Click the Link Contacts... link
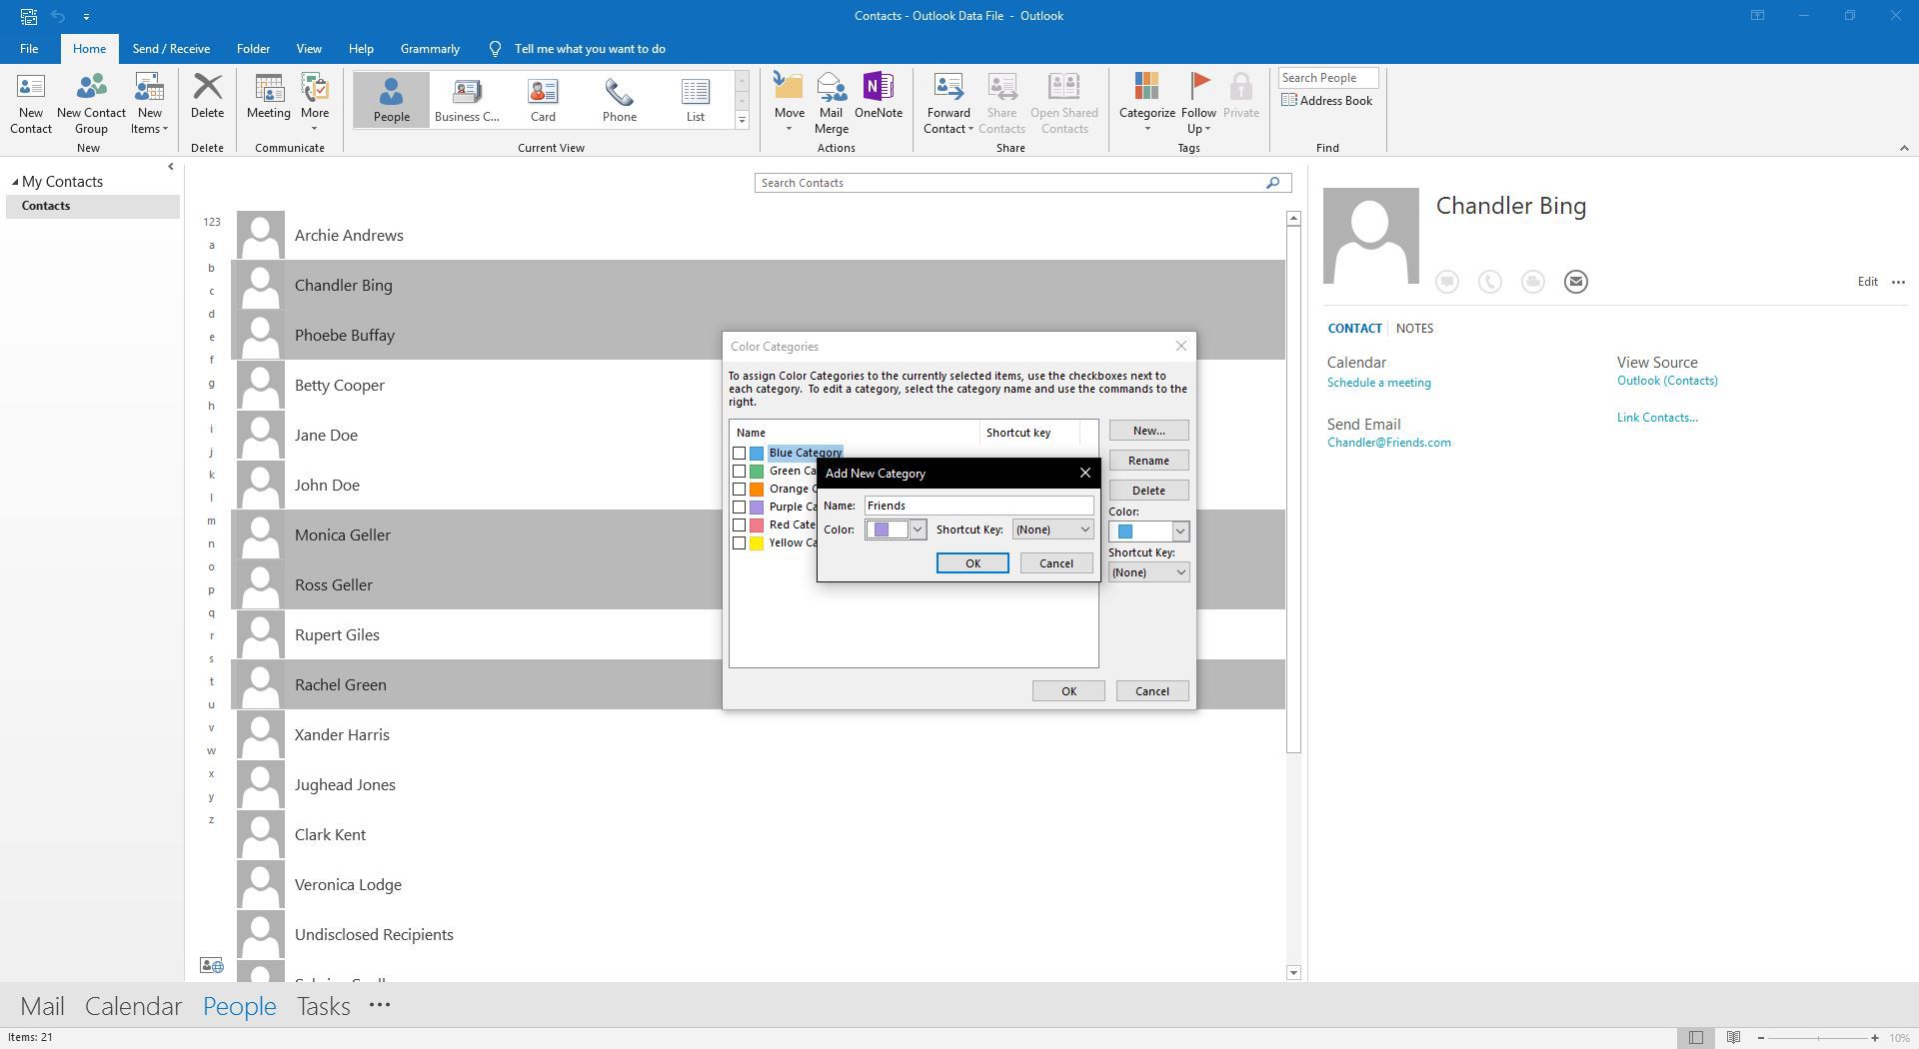The height and width of the screenshot is (1049, 1919). tap(1657, 418)
